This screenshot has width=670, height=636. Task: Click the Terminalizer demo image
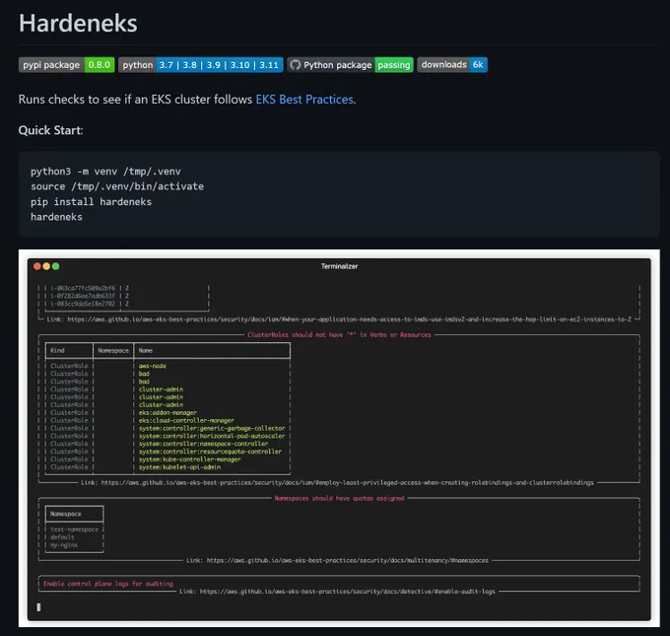(339, 439)
